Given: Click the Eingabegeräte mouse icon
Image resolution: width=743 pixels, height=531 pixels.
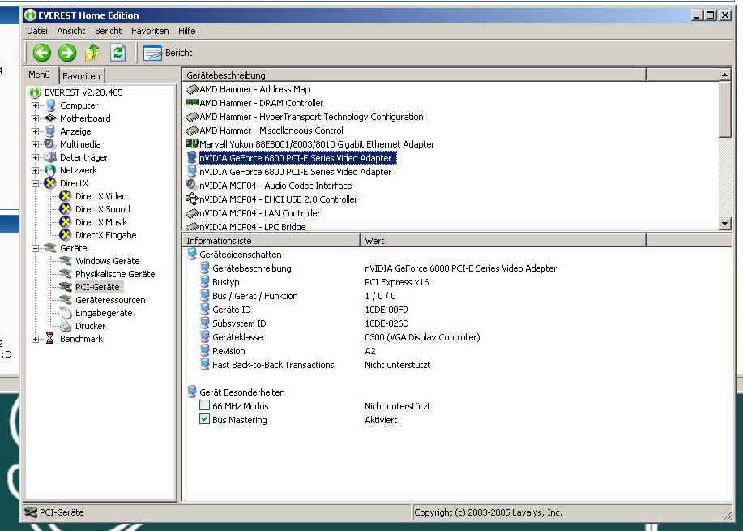Looking at the screenshot, I should (x=66, y=313).
